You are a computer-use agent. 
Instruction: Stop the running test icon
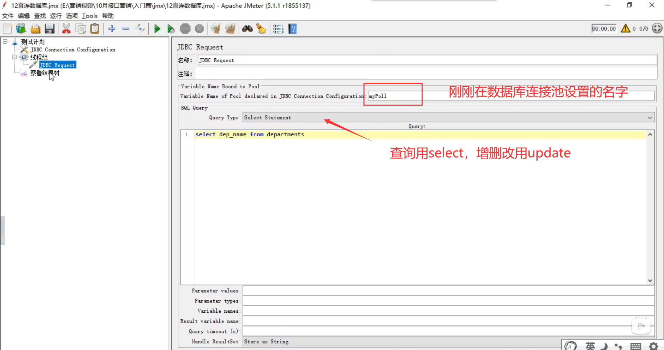[x=185, y=29]
